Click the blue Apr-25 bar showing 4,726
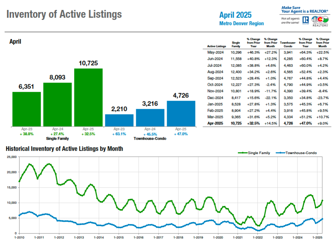This screenshot has width=332, height=246. (x=181, y=113)
